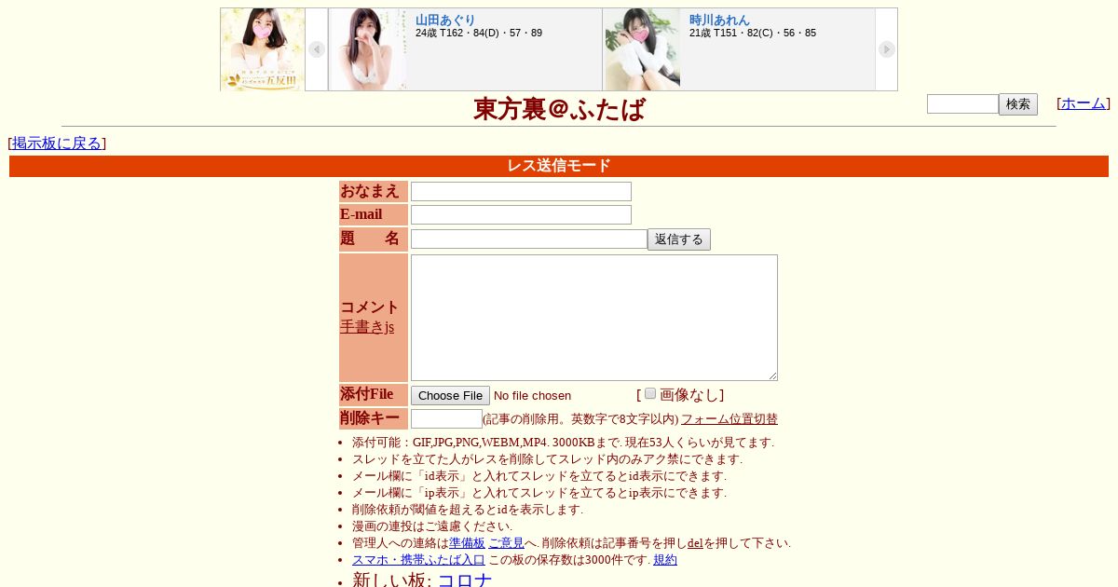Open the 五反田 shop logo thumbnail
The width and height of the screenshot is (1118, 587).
point(263,49)
